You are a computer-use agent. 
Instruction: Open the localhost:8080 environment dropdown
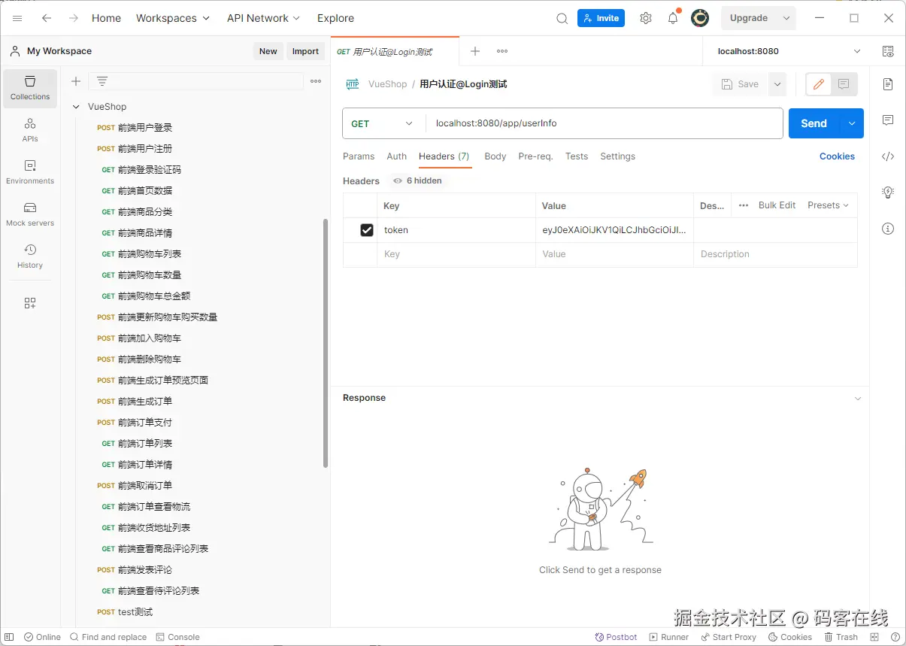click(x=783, y=51)
